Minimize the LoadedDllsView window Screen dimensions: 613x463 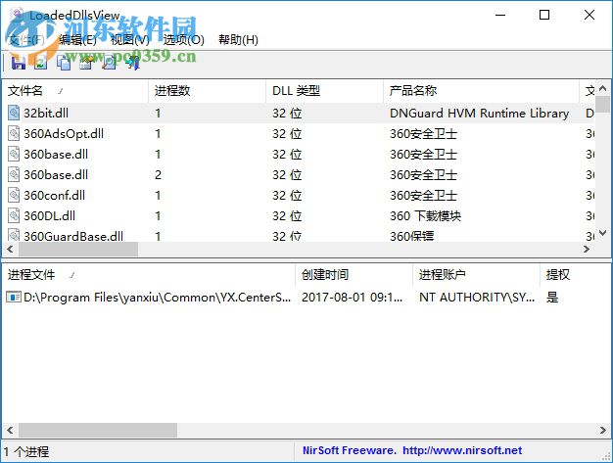pos(500,15)
